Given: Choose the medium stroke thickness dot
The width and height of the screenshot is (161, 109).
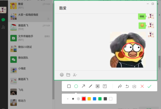Looking at the screenshot, I should pos(73,99).
